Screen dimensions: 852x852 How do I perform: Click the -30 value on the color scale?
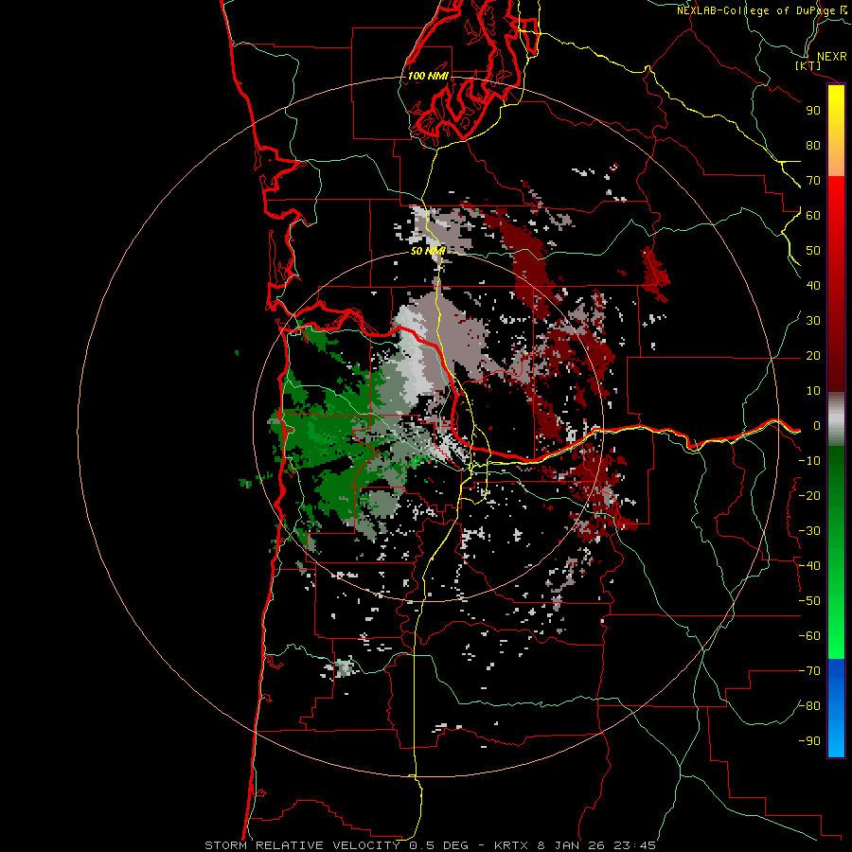click(x=809, y=531)
